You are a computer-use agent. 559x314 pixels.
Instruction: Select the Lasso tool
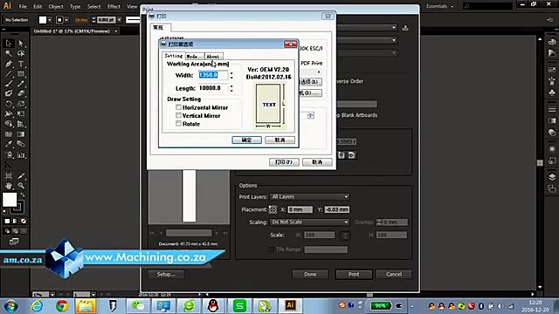pos(21,53)
